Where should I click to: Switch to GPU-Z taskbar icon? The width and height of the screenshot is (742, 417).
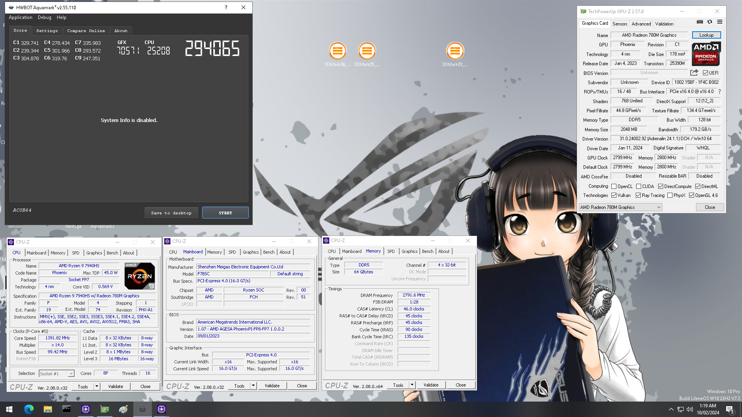coord(104,409)
